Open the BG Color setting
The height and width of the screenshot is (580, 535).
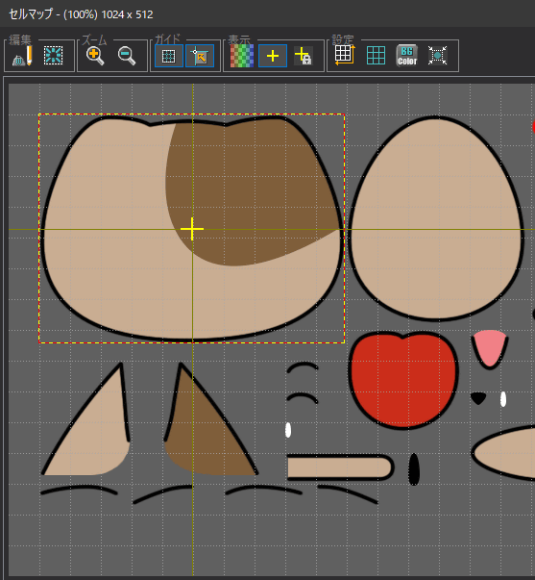coord(407,56)
